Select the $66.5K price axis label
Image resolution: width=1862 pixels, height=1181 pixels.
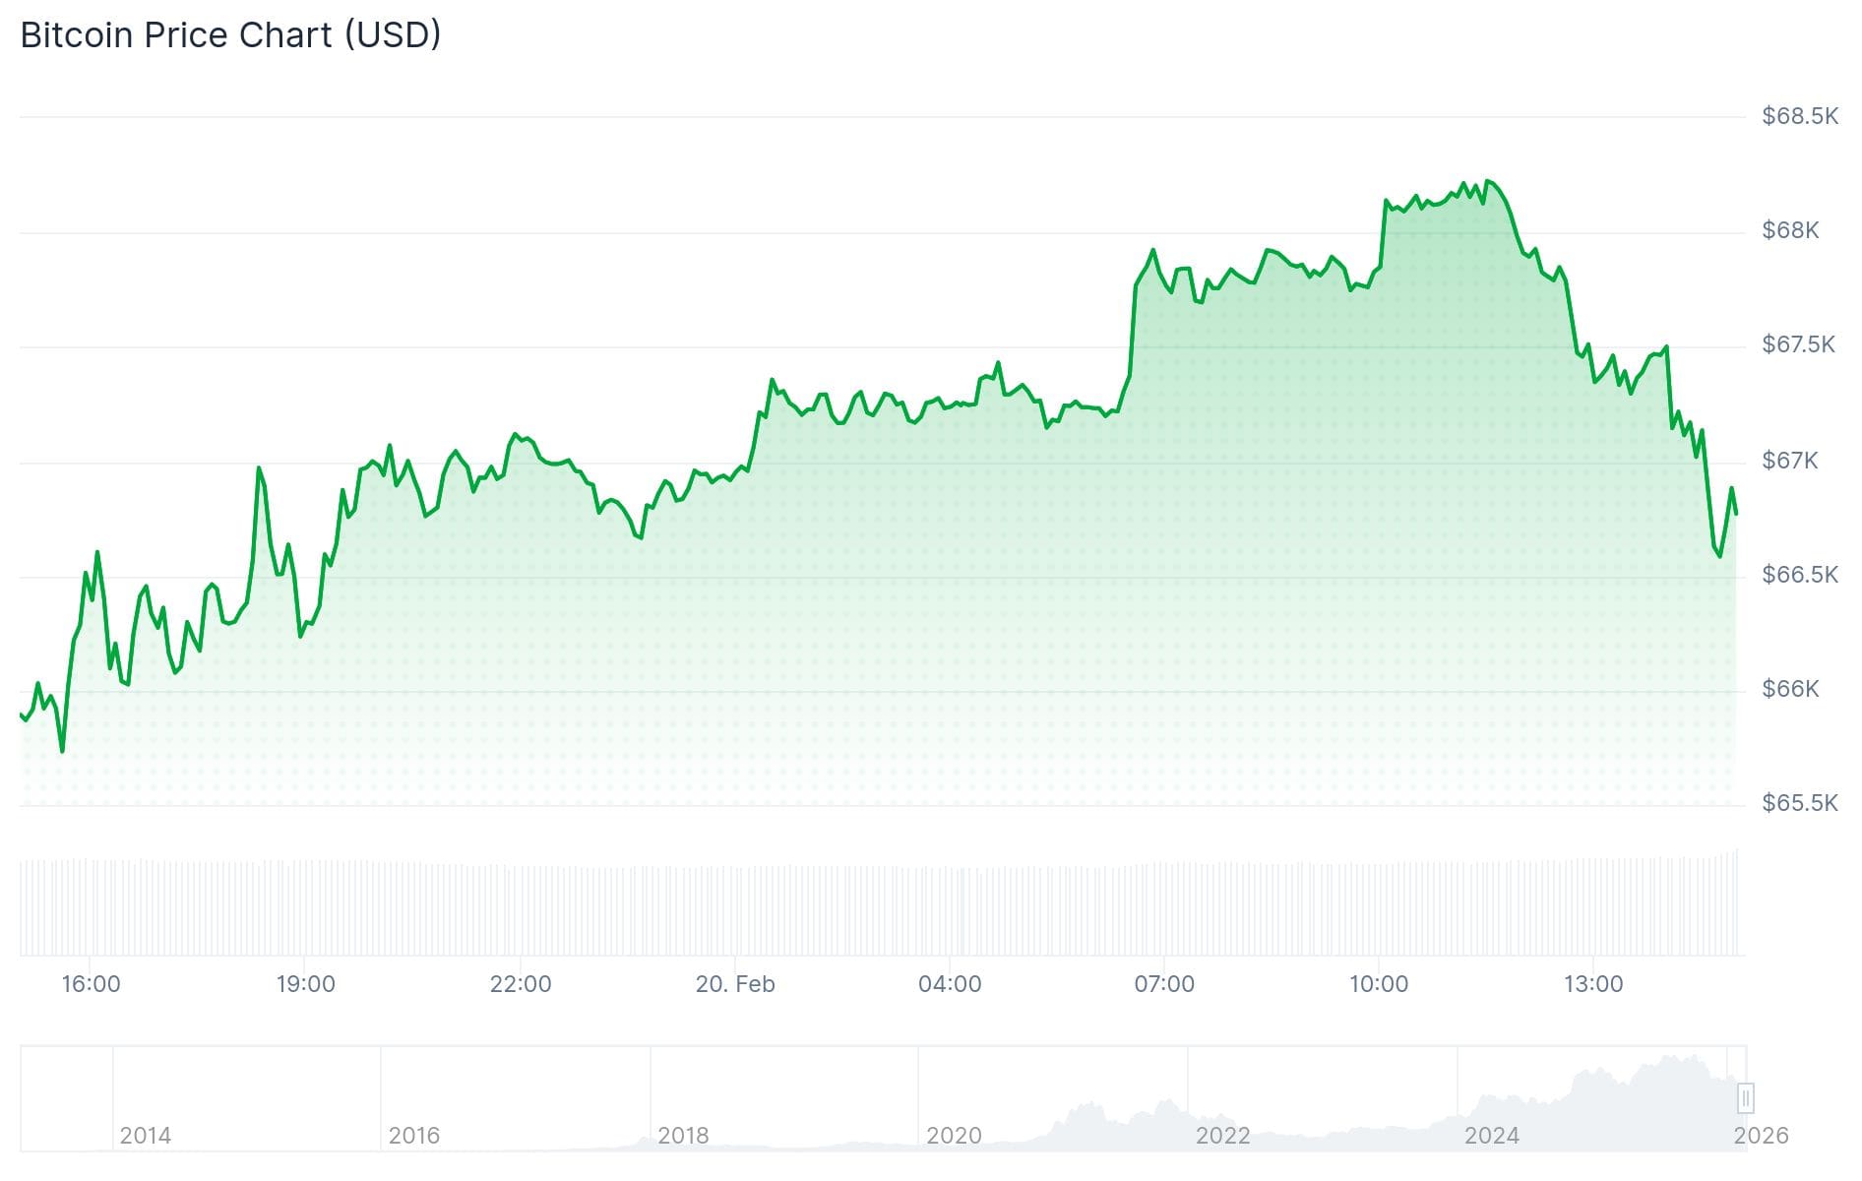point(1799,575)
